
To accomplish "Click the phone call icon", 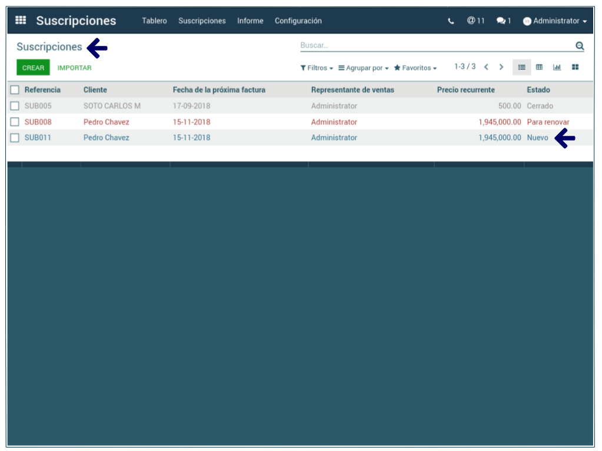I will pos(451,21).
